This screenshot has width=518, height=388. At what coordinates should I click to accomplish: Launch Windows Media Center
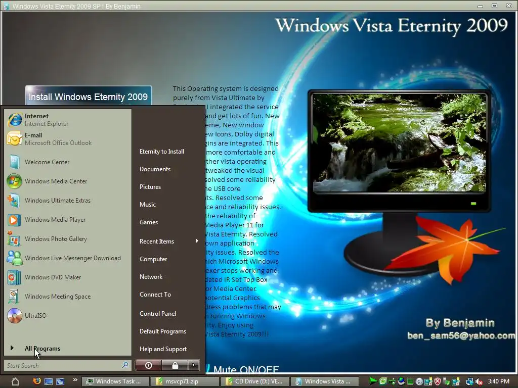click(68, 181)
